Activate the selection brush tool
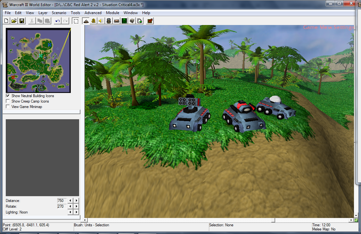 coord(76,21)
